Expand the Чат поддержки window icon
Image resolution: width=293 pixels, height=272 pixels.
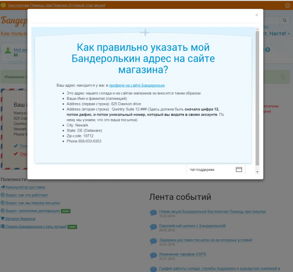pos(239,169)
